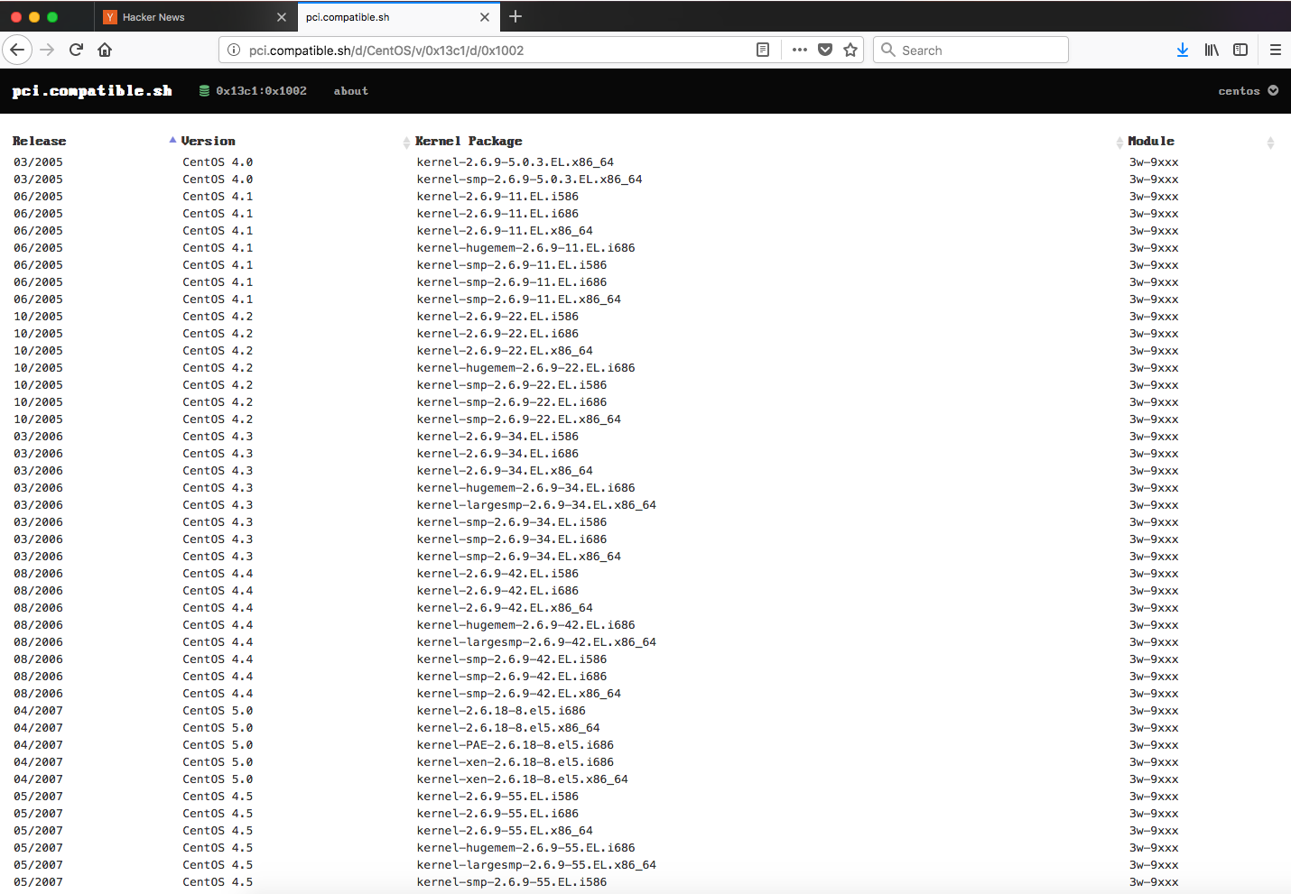The image size is (1291, 894).
Task: Click kernel-xen-2.6.18-8.el5.x86_64 entry
Action: click(x=522, y=779)
